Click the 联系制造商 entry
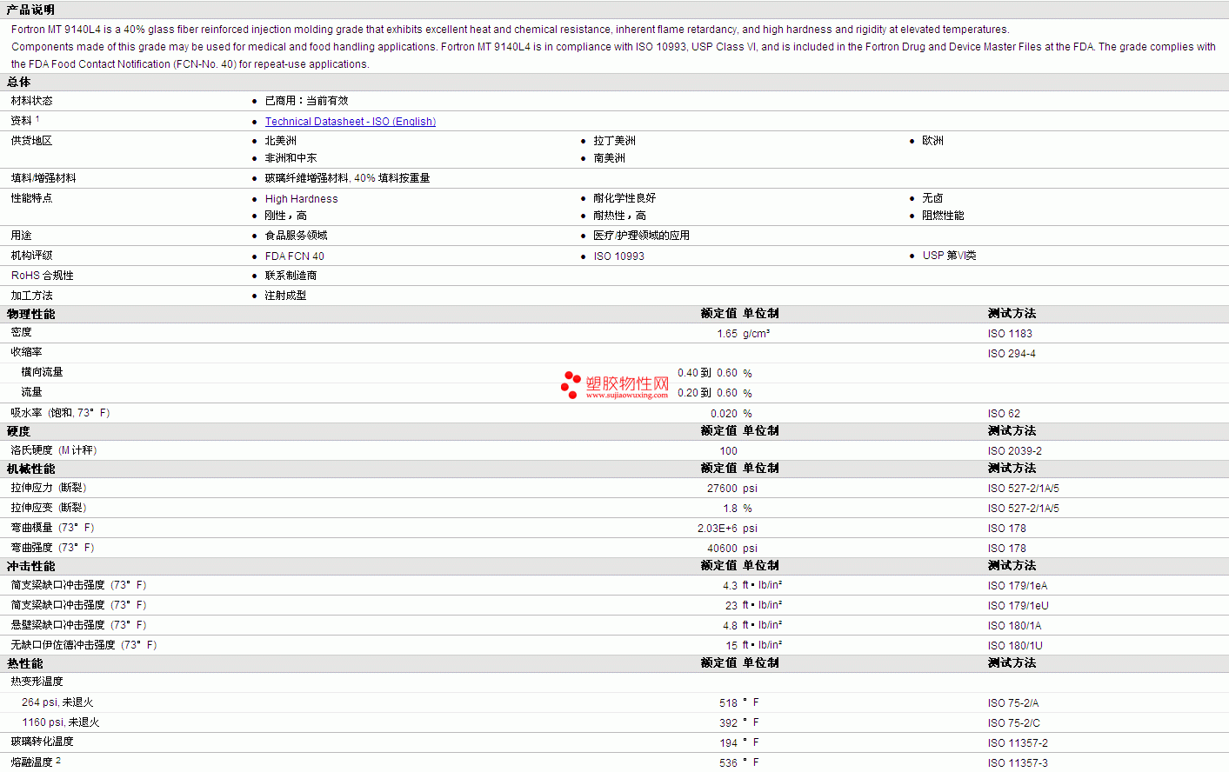Viewport: 1229px width, 772px height. 291,276
